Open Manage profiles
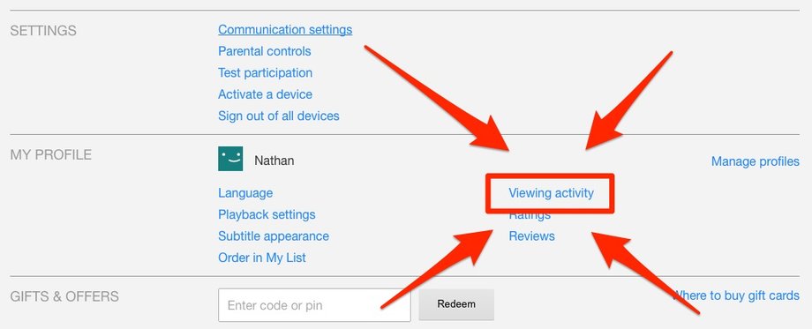Screen dimensions: 812x329 755,161
